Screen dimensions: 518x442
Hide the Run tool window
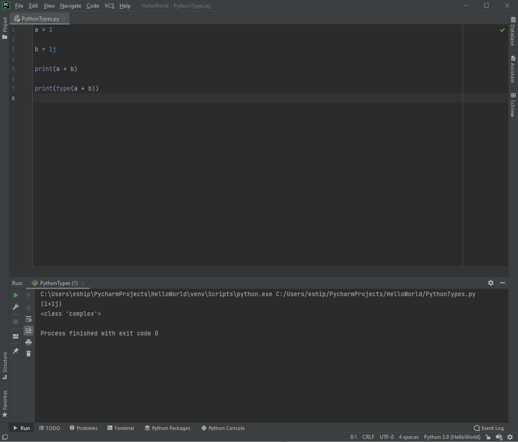click(502, 283)
